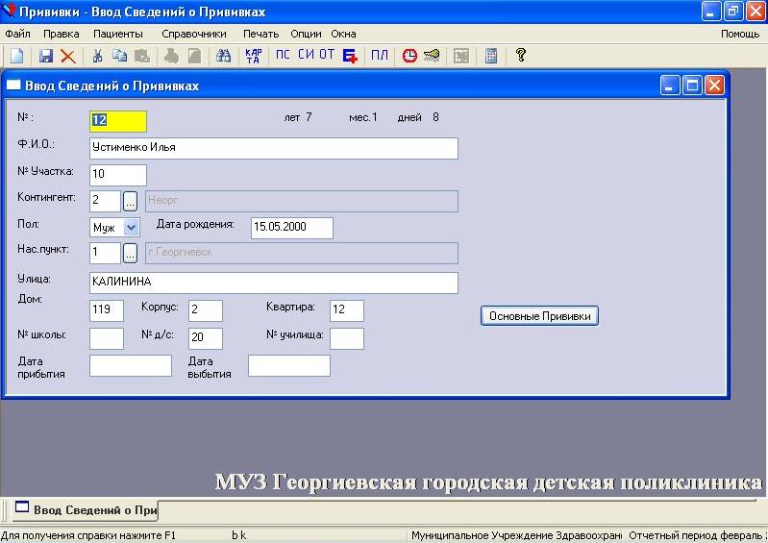This screenshot has height=543, width=768.
Task: Click the ОТ toolbar button
Action: pyautogui.click(x=327, y=55)
